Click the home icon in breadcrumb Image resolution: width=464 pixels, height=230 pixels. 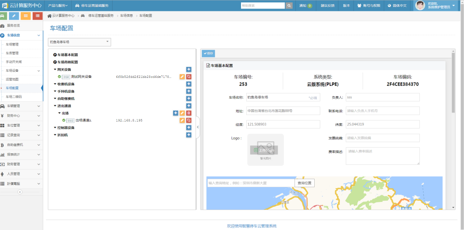click(50, 15)
